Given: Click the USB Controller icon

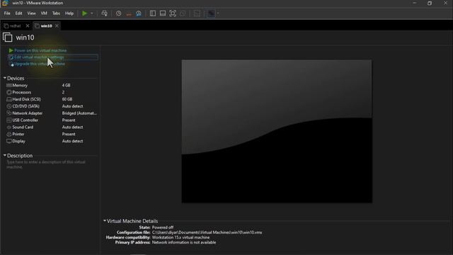Looking at the screenshot, I should coord(9,120).
